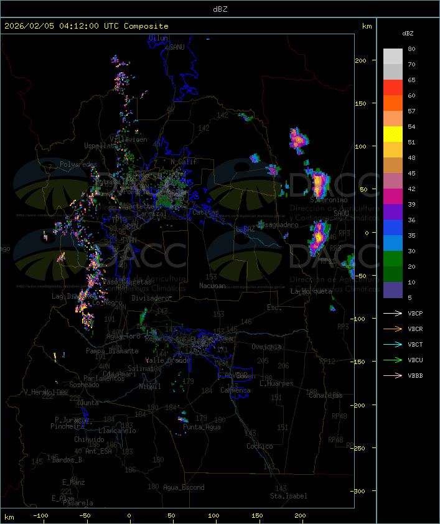The height and width of the screenshot is (524, 440).
Task: Click the Nacunan place label
Action: click(212, 286)
